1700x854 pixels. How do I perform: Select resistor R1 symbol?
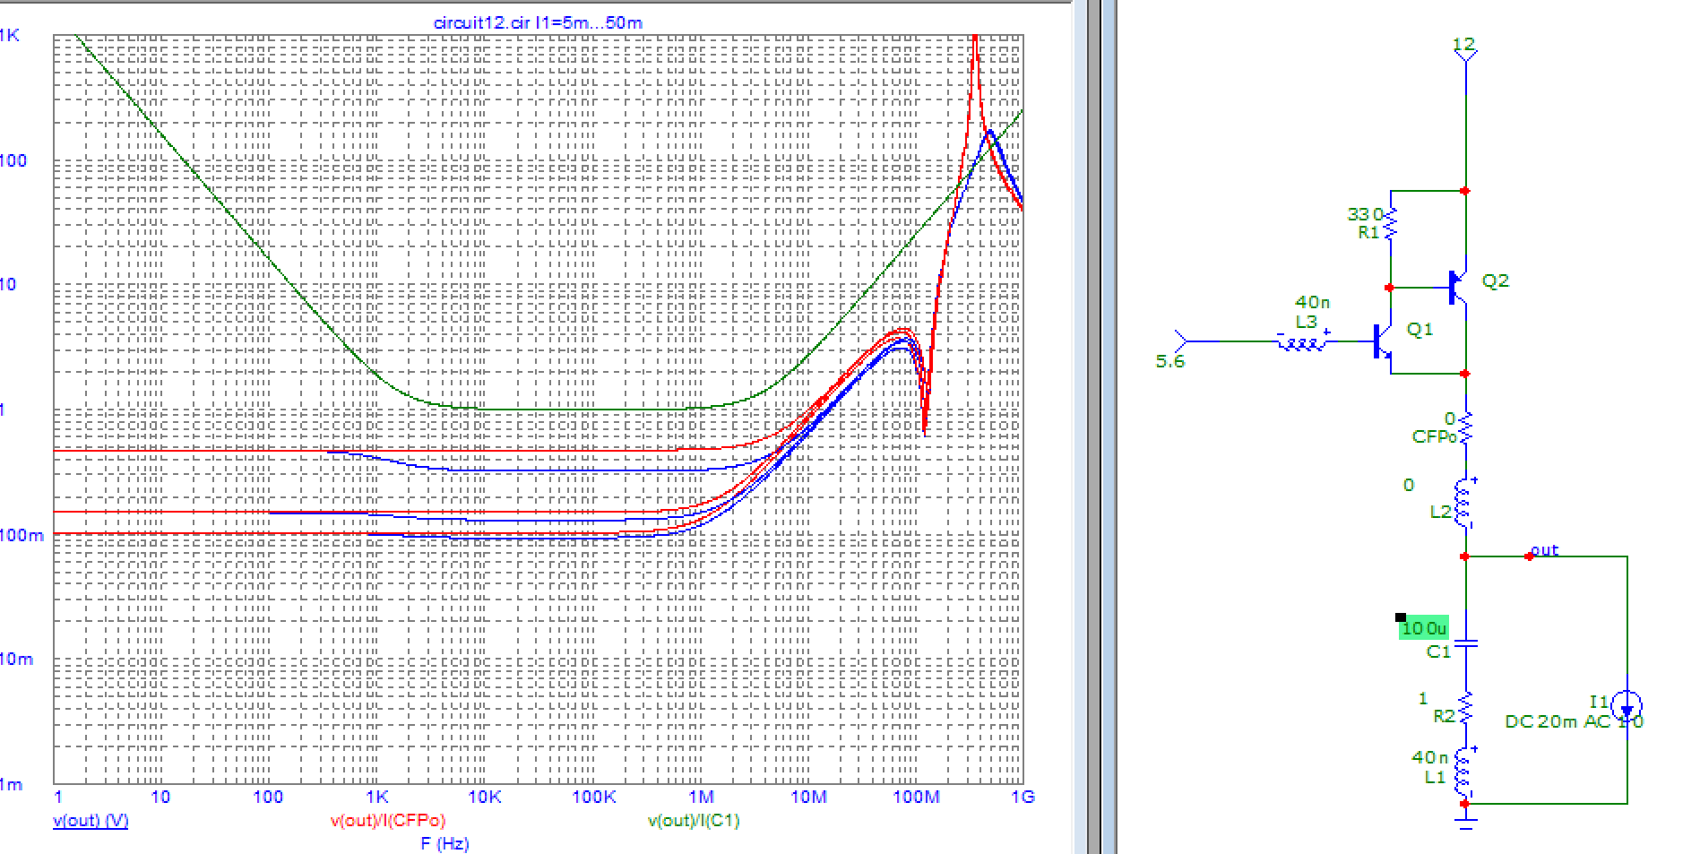(1391, 224)
